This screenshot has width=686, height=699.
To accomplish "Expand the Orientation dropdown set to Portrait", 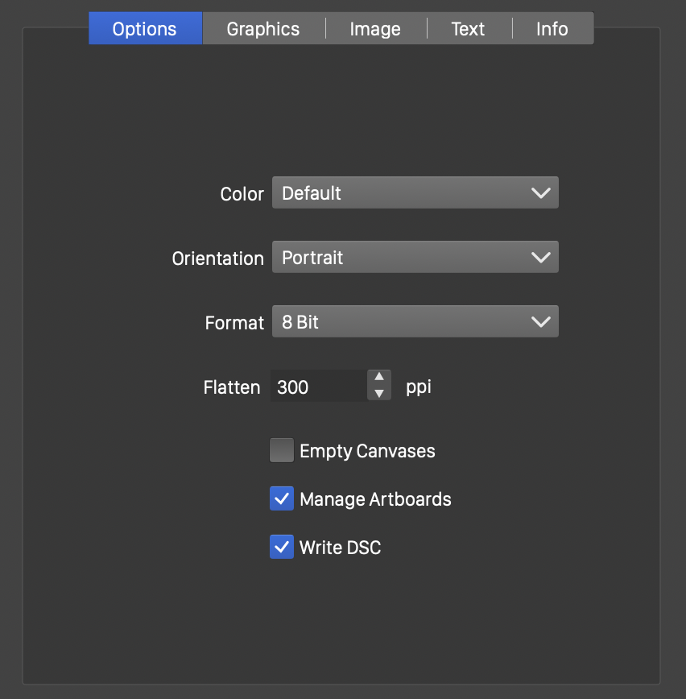I will (x=415, y=258).
